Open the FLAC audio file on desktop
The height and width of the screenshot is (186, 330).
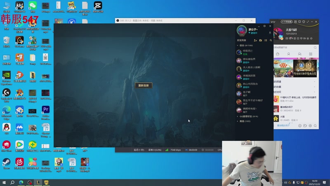tap(46, 130)
